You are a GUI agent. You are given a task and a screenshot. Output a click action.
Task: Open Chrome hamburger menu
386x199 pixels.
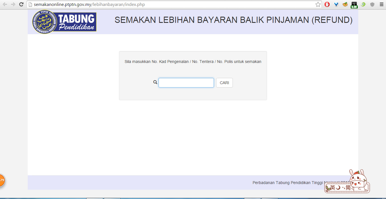click(x=381, y=5)
